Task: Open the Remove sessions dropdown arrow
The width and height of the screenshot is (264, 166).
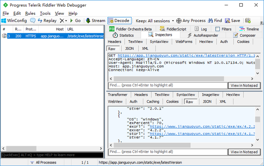Action: (x=66, y=21)
